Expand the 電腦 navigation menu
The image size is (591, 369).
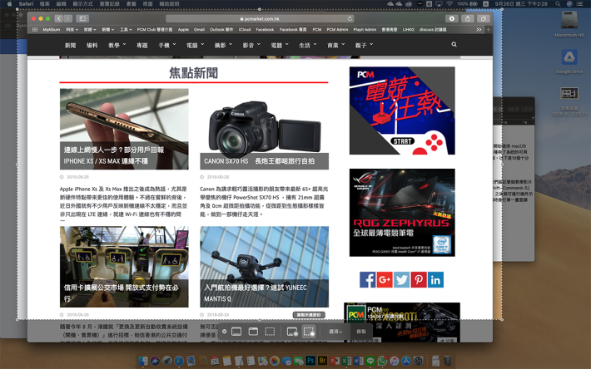(x=195, y=45)
